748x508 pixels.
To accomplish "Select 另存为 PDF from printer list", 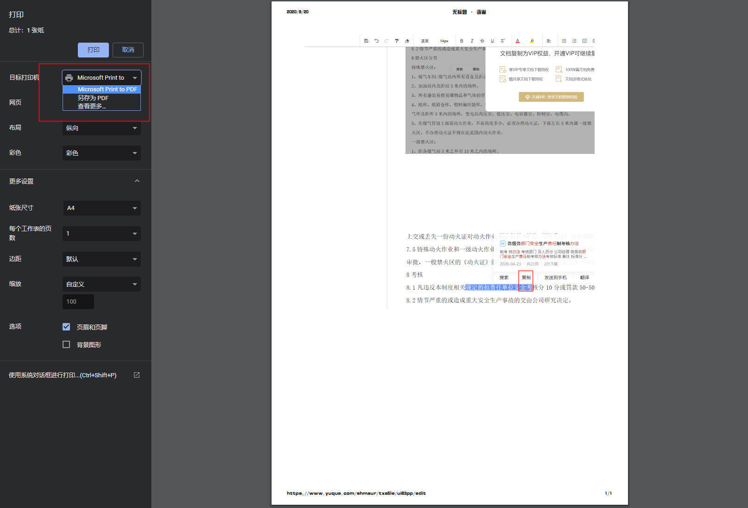I will (x=93, y=98).
